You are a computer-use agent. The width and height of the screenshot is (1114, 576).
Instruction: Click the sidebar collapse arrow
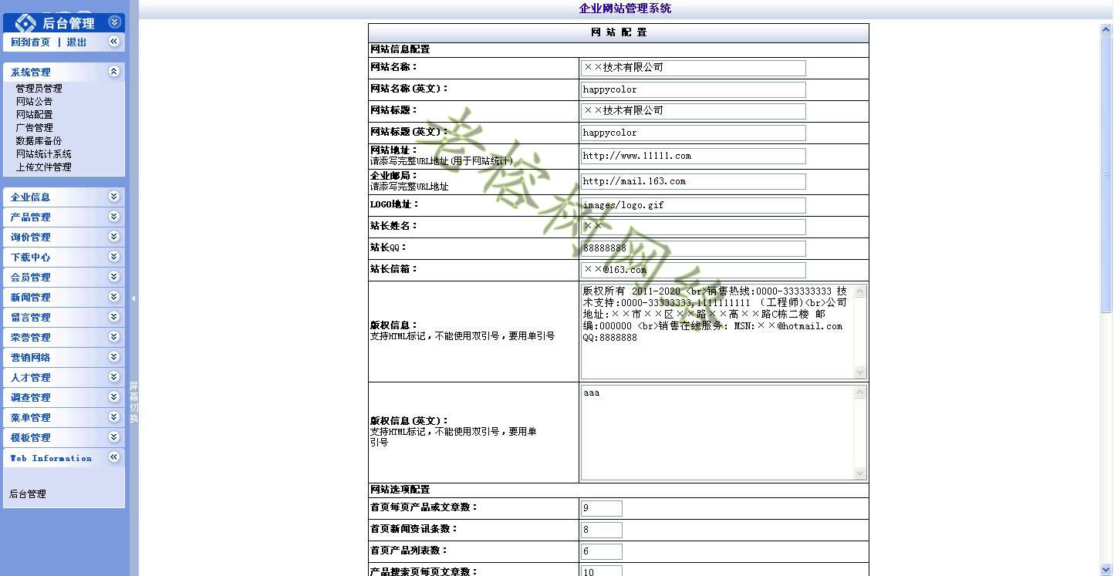(x=133, y=298)
